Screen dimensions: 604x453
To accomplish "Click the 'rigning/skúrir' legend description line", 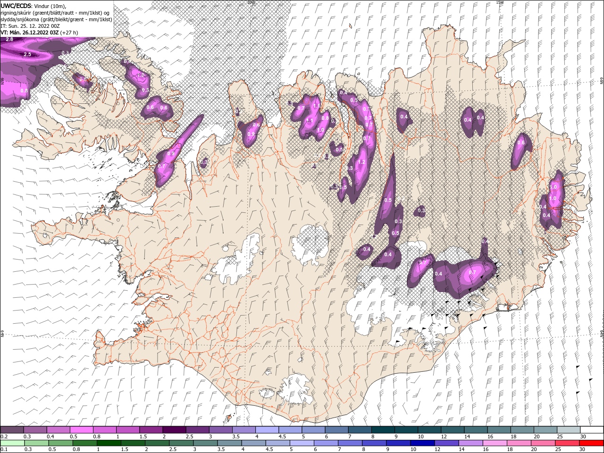I will [x=55, y=13].
